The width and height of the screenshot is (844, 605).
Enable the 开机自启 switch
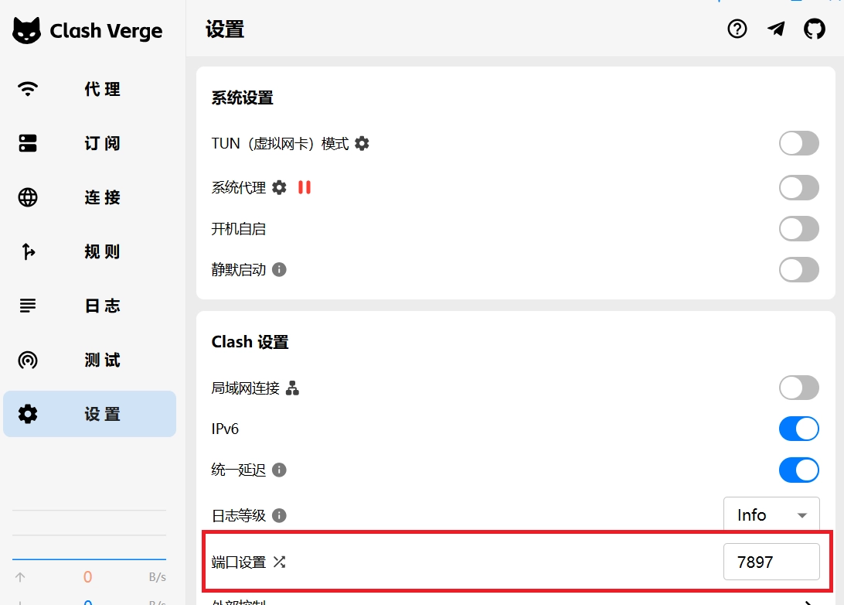[x=799, y=228]
